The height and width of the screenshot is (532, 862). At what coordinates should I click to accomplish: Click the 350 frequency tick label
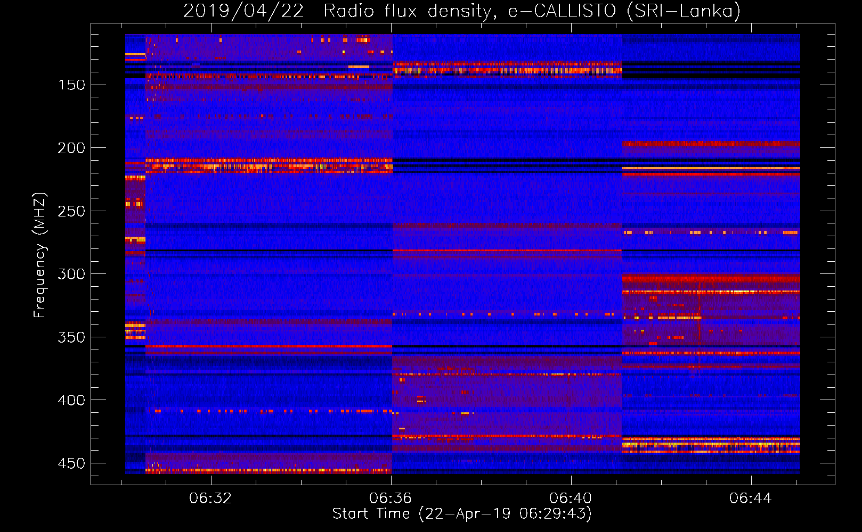[x=71, y=337]
